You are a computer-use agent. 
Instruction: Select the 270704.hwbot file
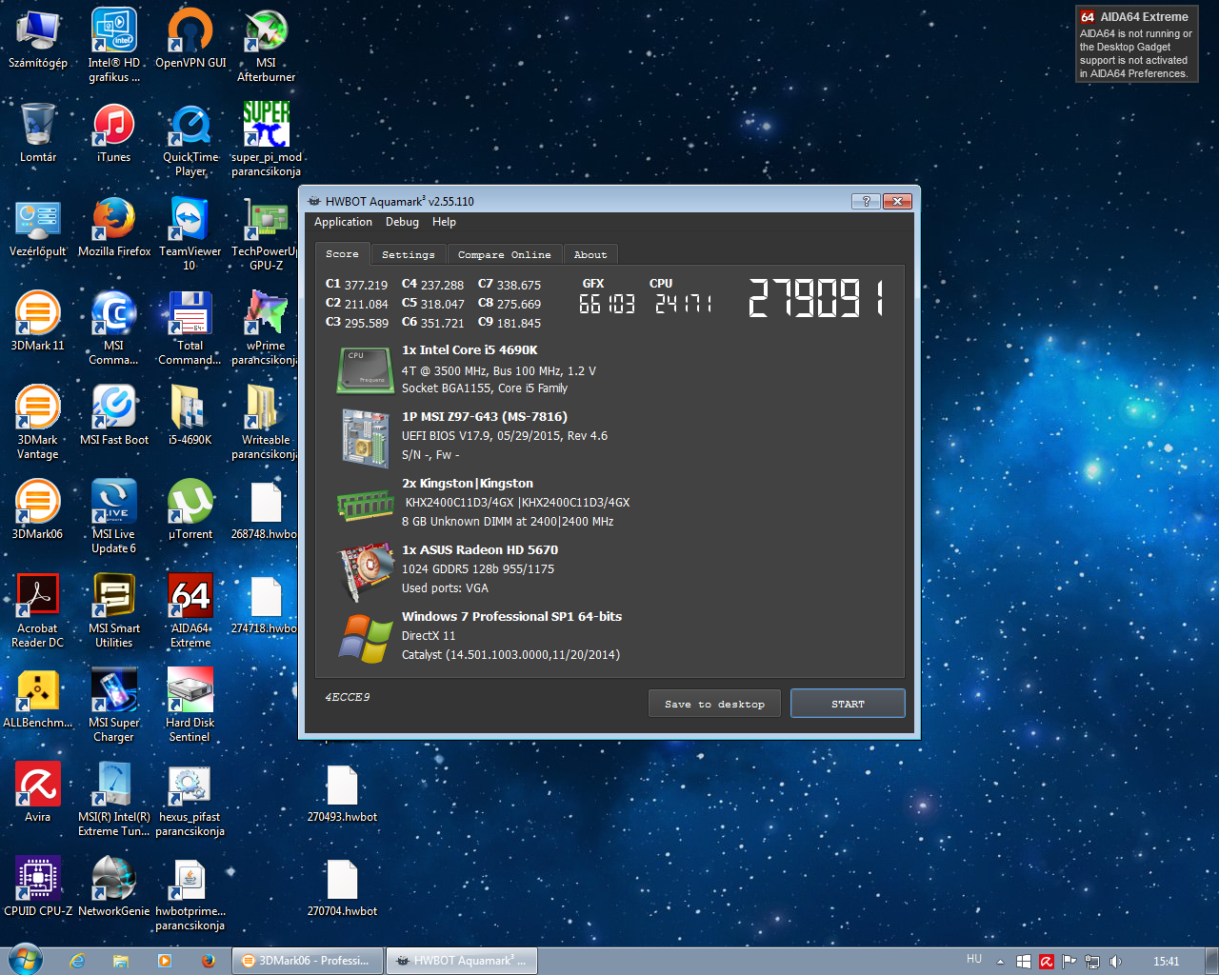342,887
